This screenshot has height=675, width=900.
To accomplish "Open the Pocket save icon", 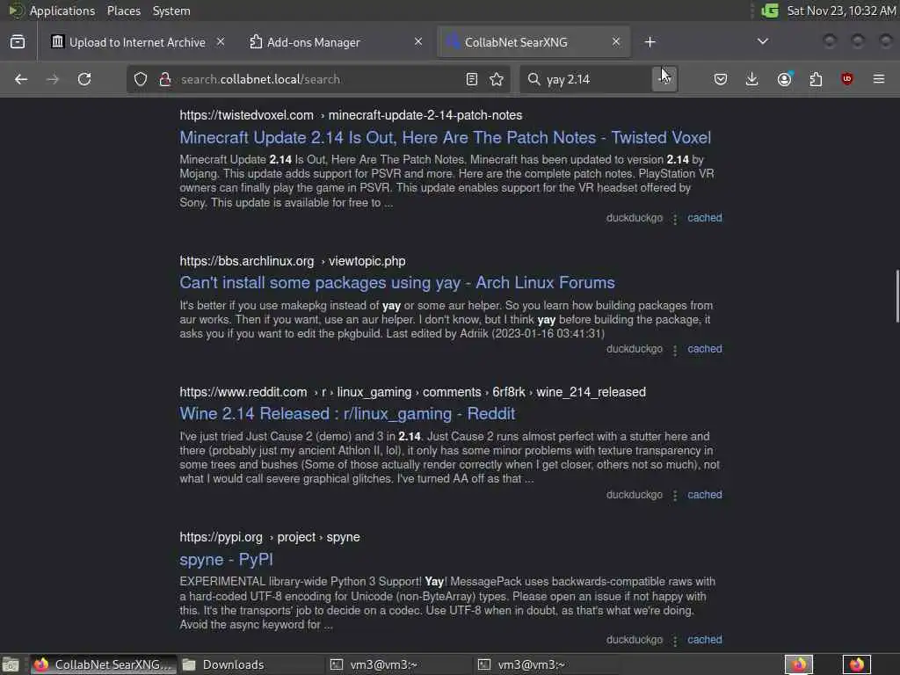I will pyautogui.click(x=721, y=79).
